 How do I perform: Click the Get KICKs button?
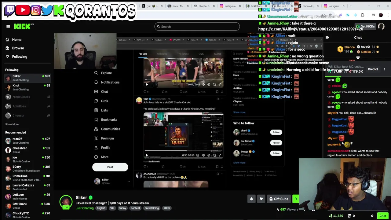(x=366, y=27)
